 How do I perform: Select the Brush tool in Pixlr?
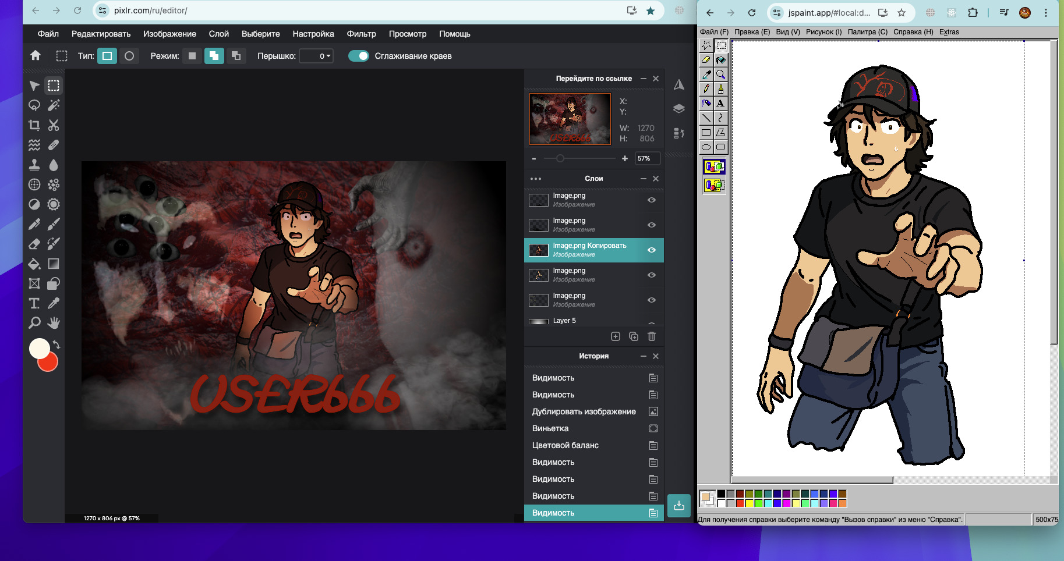point(54,224)
